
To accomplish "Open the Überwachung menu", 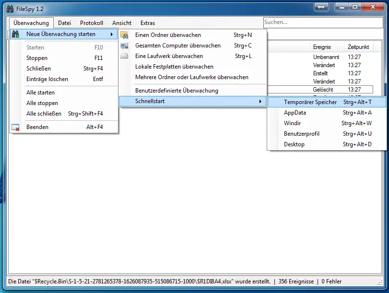I will pyautogui.click(x=31, y=23).
